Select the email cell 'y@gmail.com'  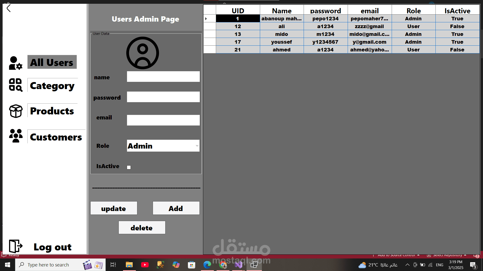coord(370,42)
